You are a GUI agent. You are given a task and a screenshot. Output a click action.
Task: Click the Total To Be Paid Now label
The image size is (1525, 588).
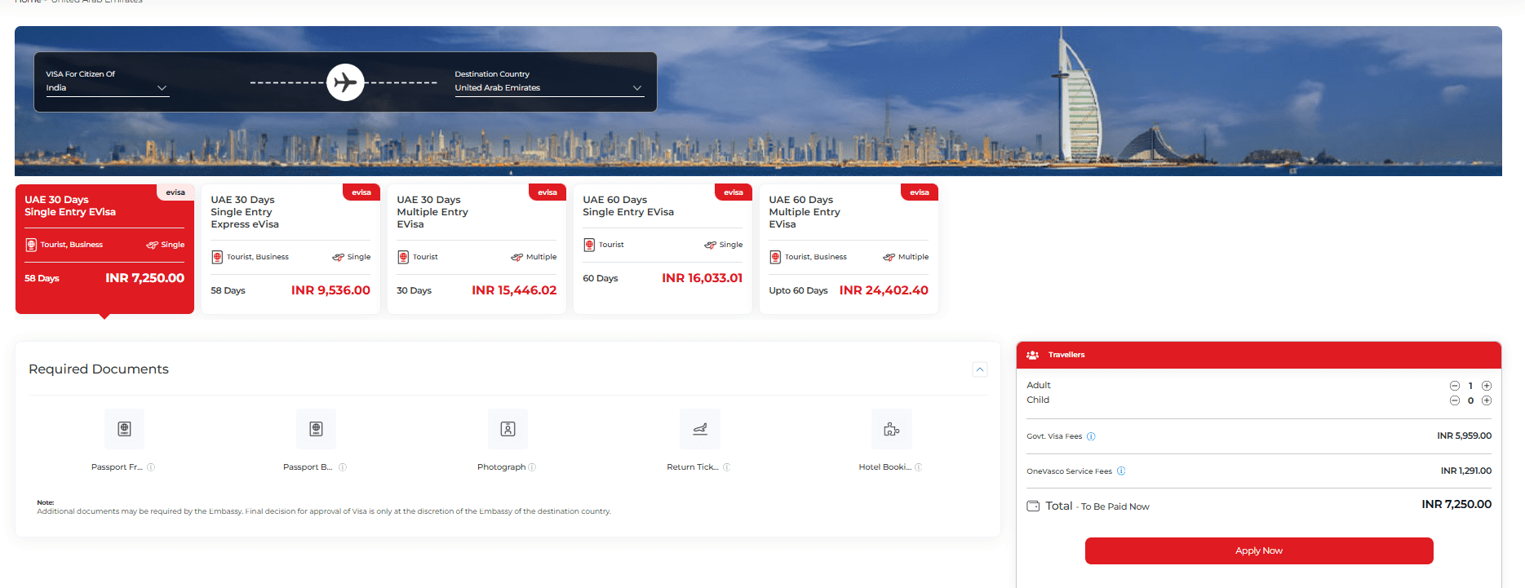[1097, 506]
